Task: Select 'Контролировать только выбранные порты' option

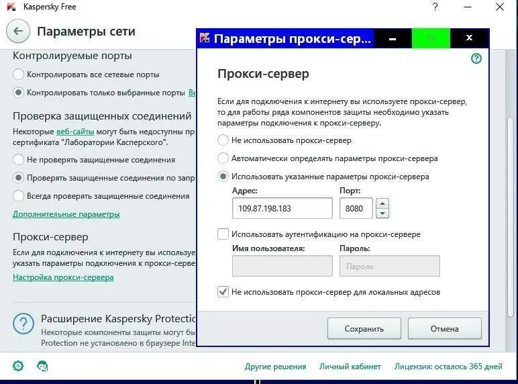Action: [18, 92]
